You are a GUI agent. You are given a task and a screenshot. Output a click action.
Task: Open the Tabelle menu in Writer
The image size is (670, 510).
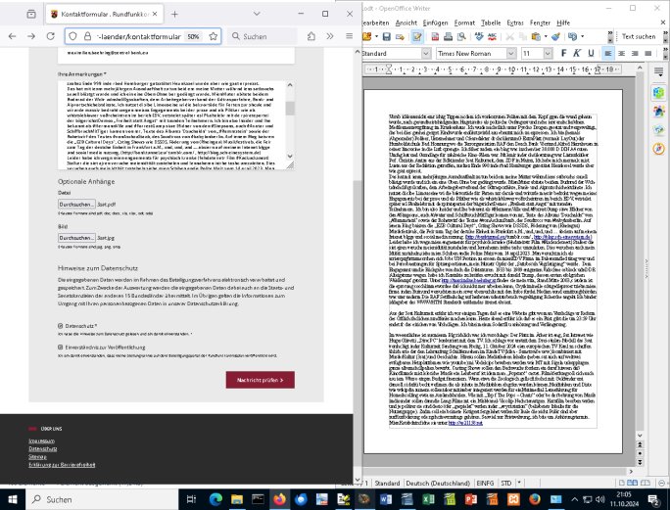pos(491,23)
